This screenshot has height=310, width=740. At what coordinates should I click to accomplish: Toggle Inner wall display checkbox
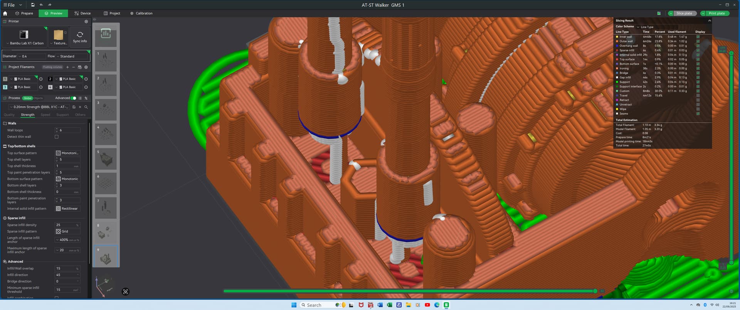(x=698, y=37)
